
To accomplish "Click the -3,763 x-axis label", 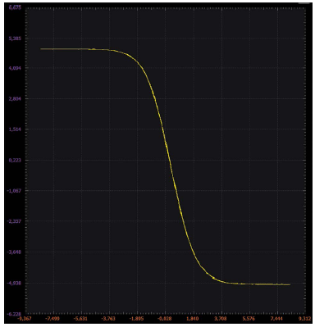I will tap(109, 319).
